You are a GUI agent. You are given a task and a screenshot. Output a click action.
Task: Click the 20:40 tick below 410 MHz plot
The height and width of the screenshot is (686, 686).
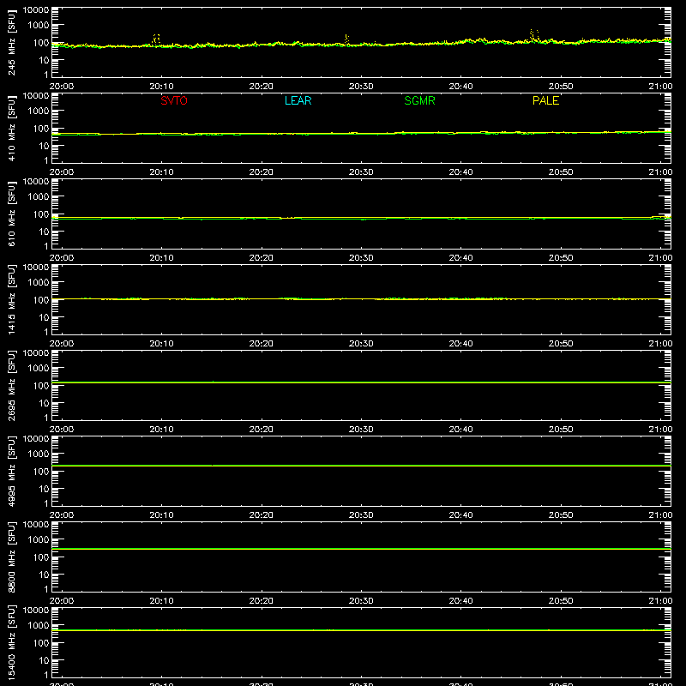(460, 172)
